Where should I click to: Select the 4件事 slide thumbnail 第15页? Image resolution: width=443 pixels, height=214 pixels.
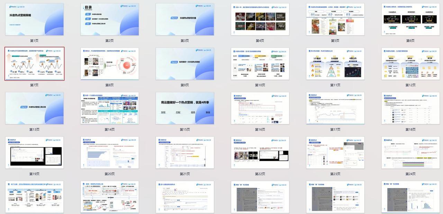[185, 108]
